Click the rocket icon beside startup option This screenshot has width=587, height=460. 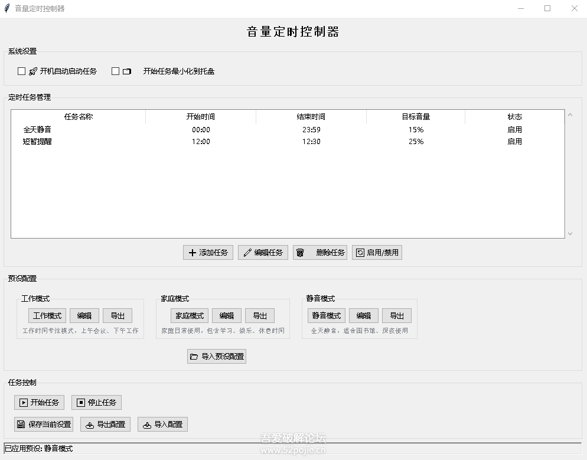tap(32, 71)
